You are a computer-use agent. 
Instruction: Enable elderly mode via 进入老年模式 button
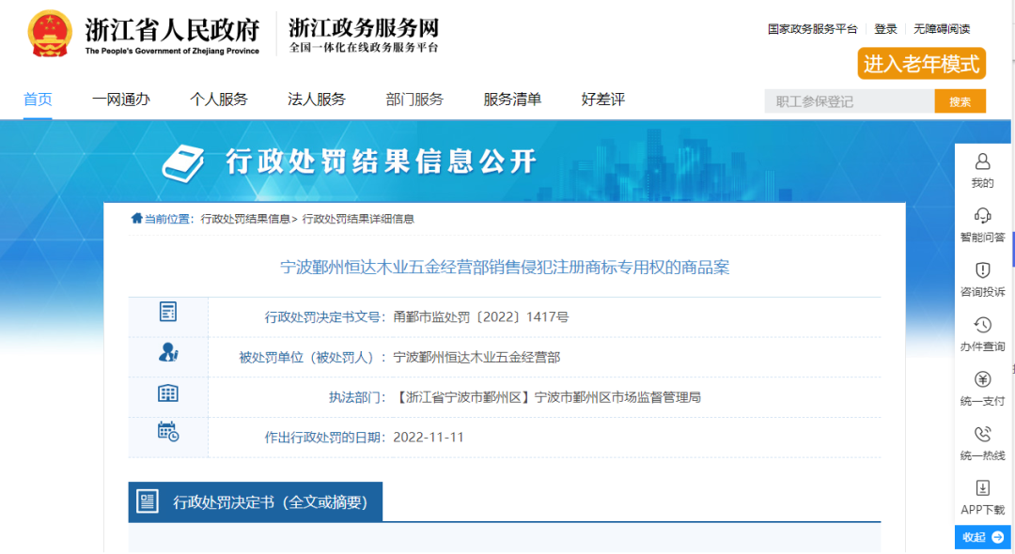(921, 64)
